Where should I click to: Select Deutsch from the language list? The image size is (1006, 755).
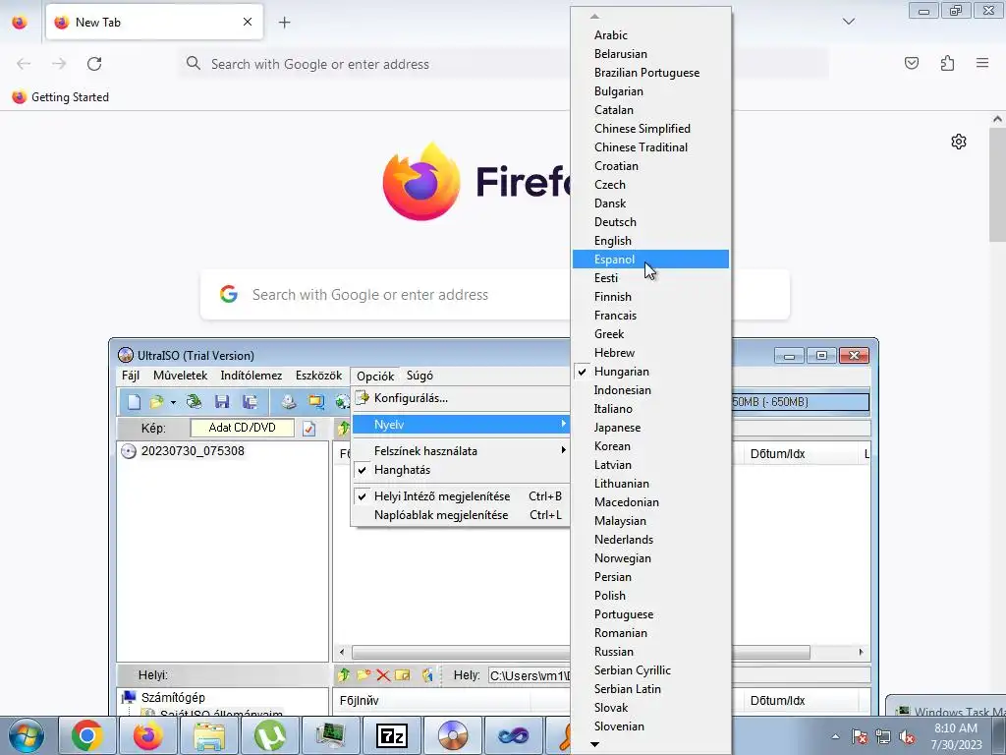point(650,222)
